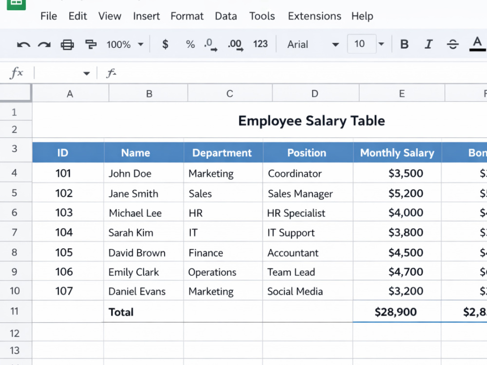Click the ID header cell
Screen dimensions: 487x365
tap(68, 152)
